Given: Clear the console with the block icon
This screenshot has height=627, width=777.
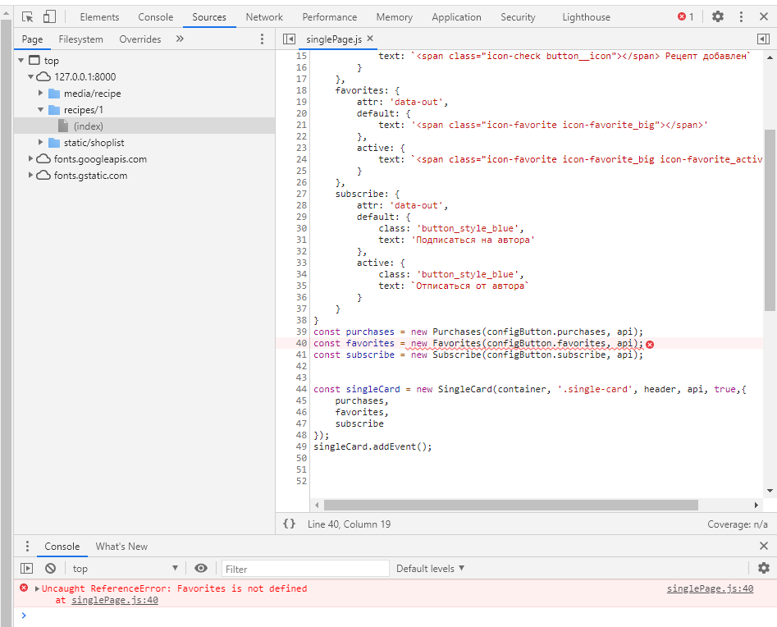Looking at the screenshot, I should (50, 568).
